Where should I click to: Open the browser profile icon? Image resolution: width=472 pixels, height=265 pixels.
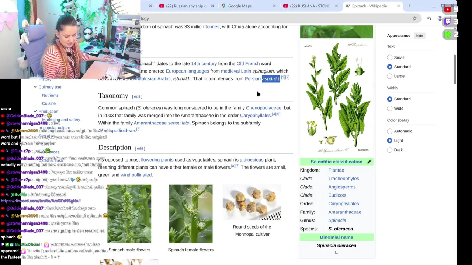pos(440,18)
